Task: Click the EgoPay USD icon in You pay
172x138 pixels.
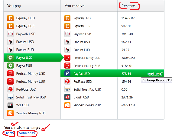Action: coord(11,18)
